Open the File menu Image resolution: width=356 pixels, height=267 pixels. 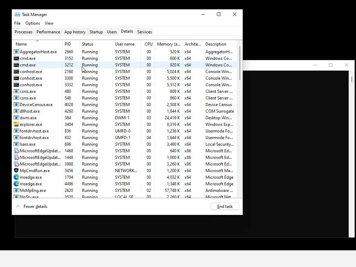click(x=17, y=23)
